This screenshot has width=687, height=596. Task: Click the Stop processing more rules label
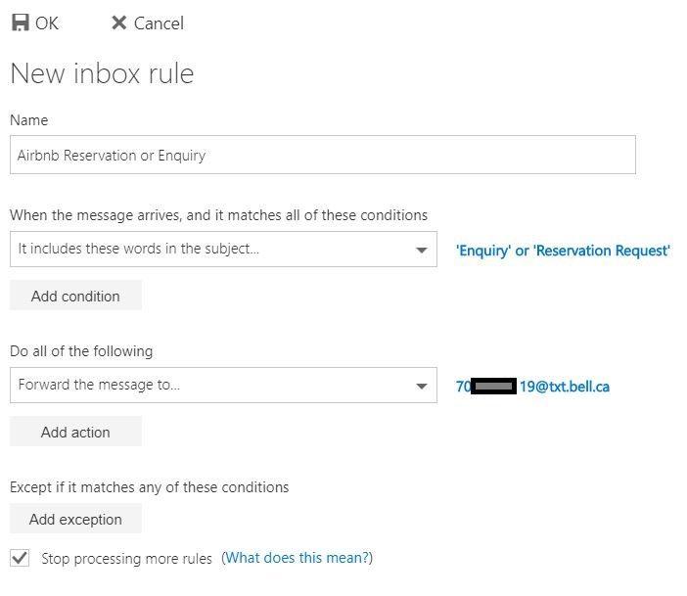coord(126,559)
